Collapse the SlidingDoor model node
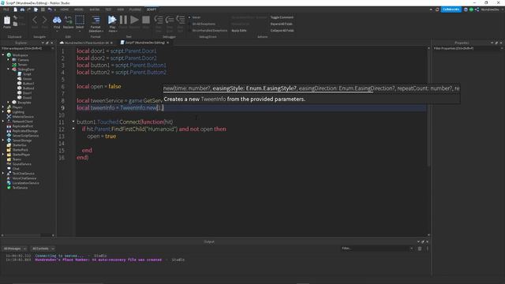 point(9,69)
